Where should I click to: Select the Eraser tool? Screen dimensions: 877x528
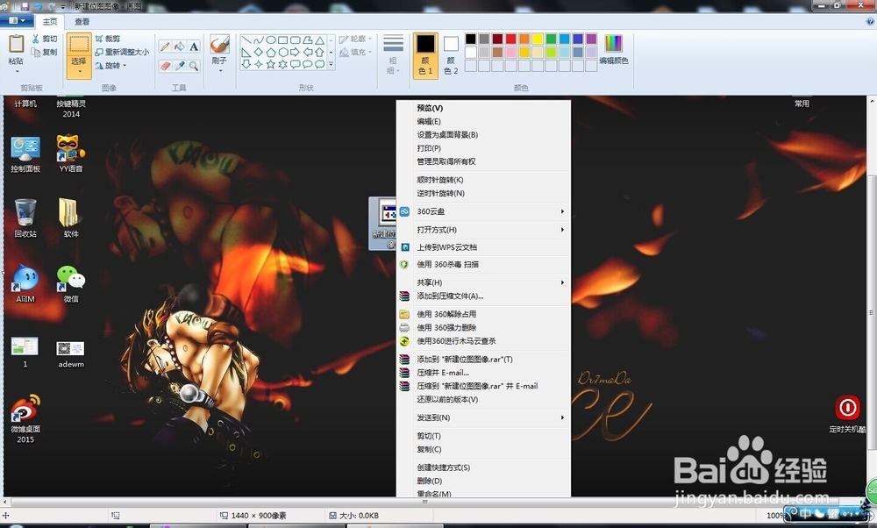(x=165, y=66)
